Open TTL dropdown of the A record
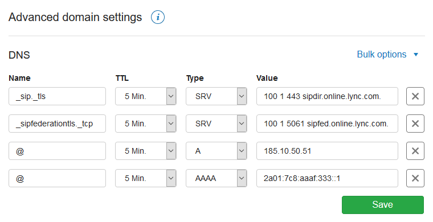This screenshot has height=222, width=433. click(x=146, y=151)
